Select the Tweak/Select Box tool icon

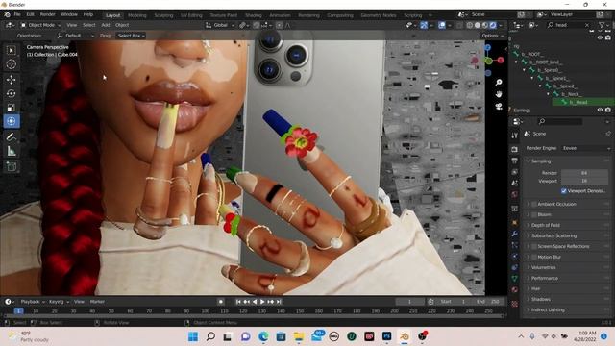11,50
